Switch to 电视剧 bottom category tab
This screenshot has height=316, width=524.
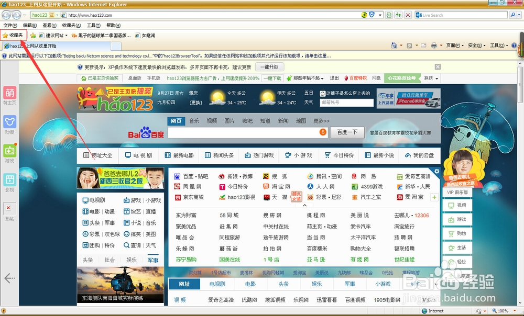[x=217, y=284]
